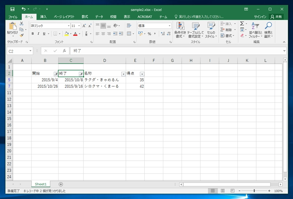Align text to top

point(97,26)
